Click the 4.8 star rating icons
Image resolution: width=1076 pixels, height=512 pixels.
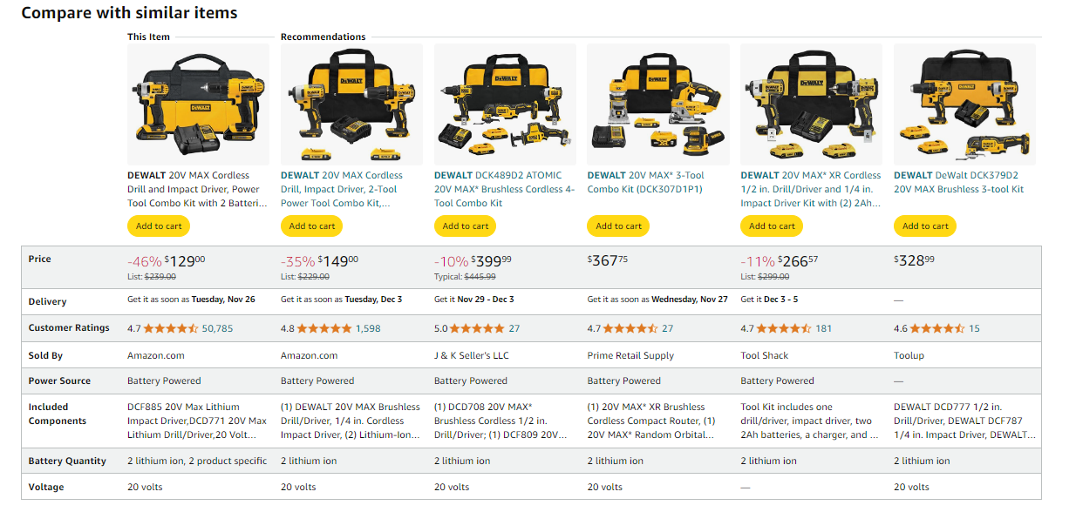(323, 328)
